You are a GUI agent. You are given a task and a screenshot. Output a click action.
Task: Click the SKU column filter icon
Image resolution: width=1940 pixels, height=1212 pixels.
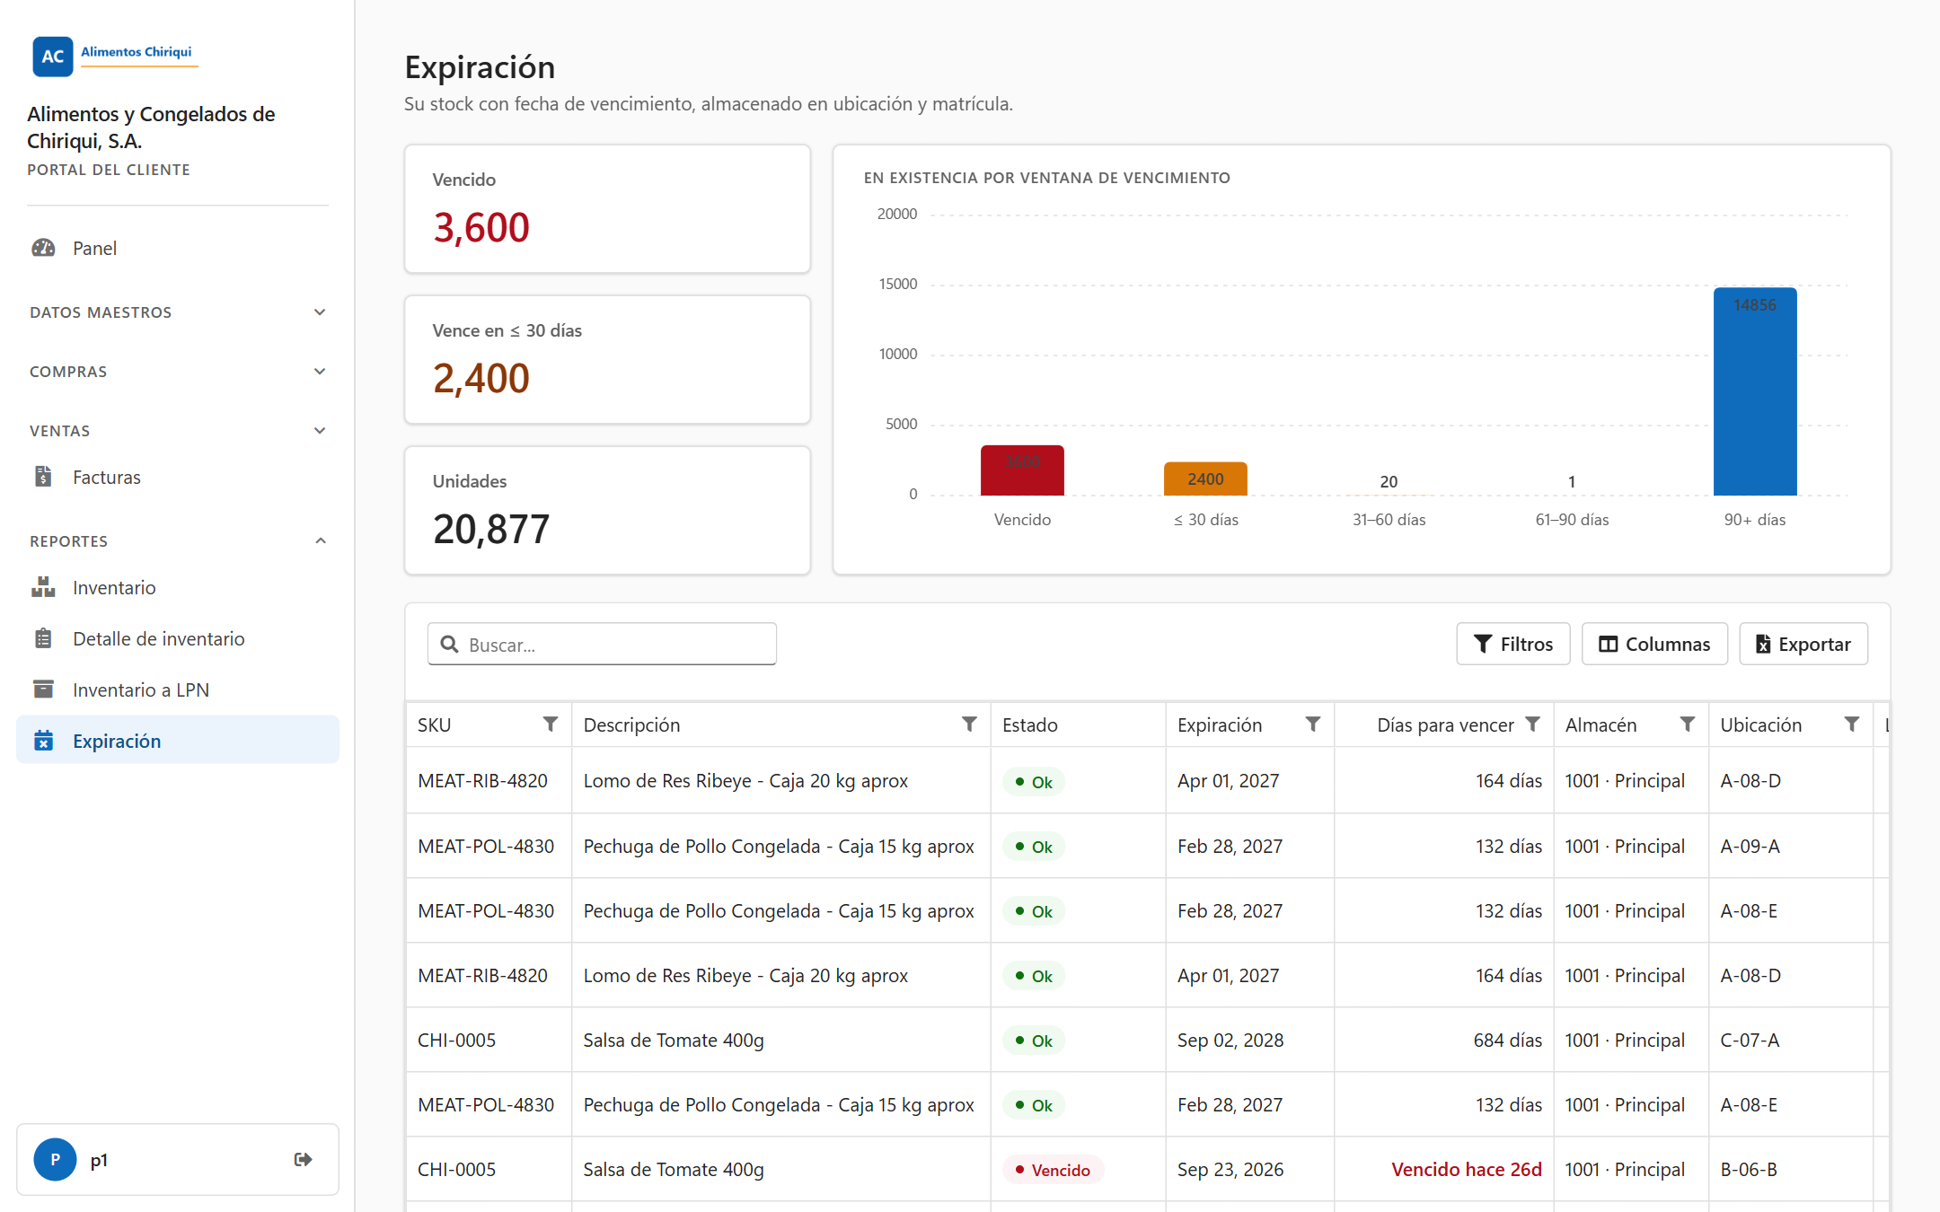[x=551, y=724]
